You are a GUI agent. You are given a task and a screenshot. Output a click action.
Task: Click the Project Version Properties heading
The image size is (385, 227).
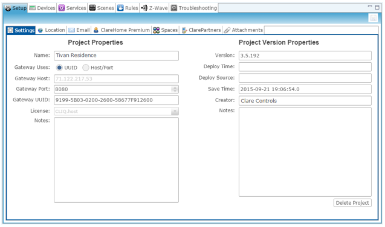click(279, 42)
